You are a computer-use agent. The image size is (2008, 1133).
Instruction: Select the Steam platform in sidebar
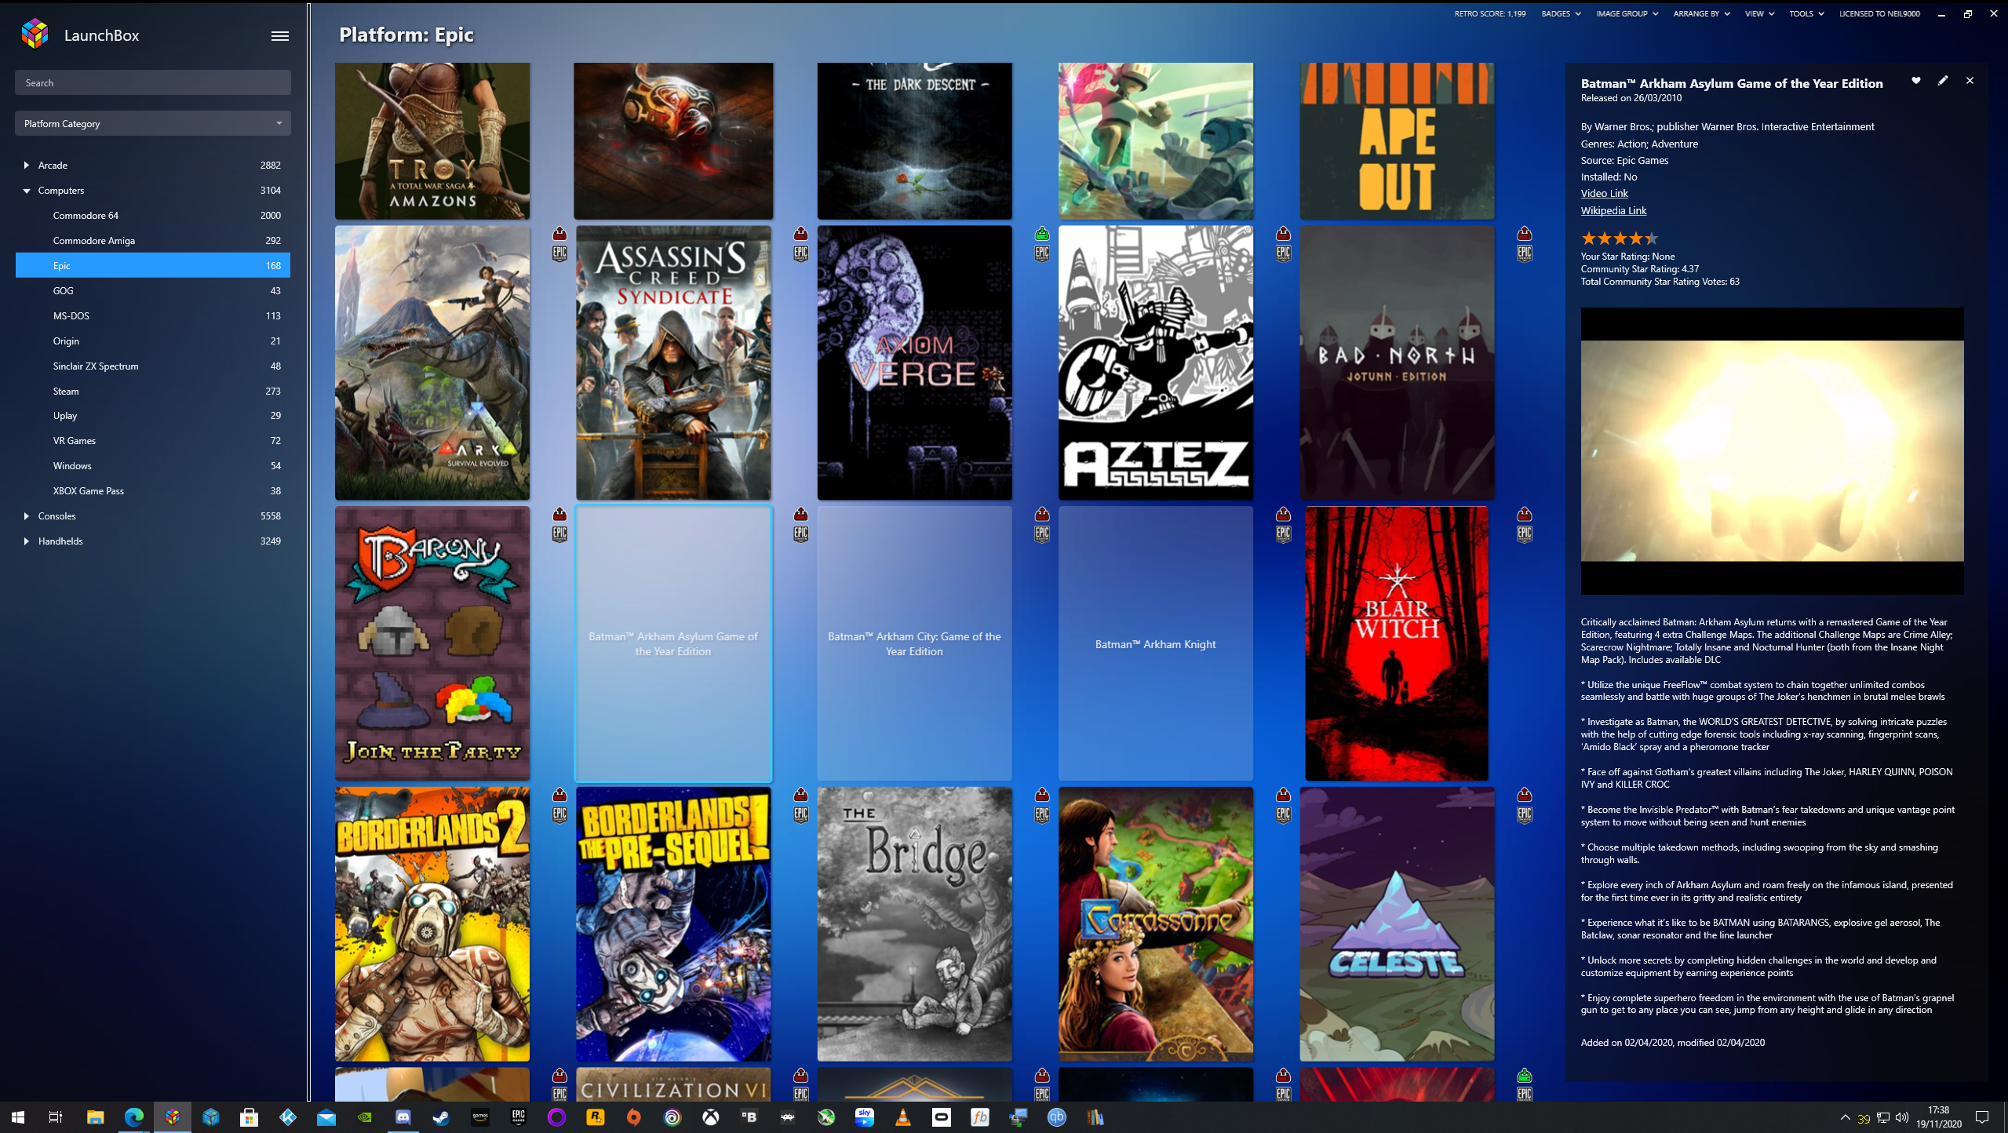pyautogui.click(x=153, y=392)
